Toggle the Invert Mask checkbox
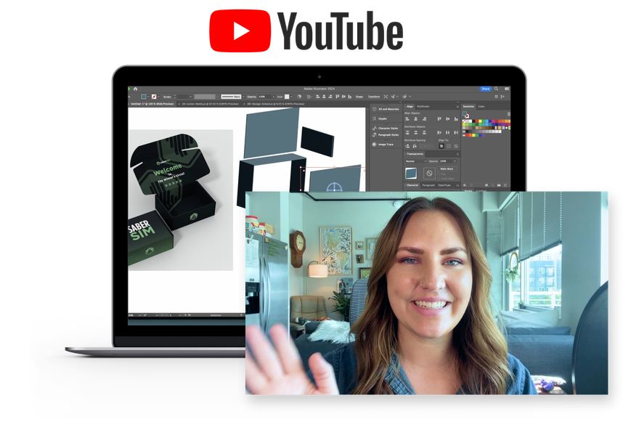This screenshot has height=422, width=639. coord(439,179)
